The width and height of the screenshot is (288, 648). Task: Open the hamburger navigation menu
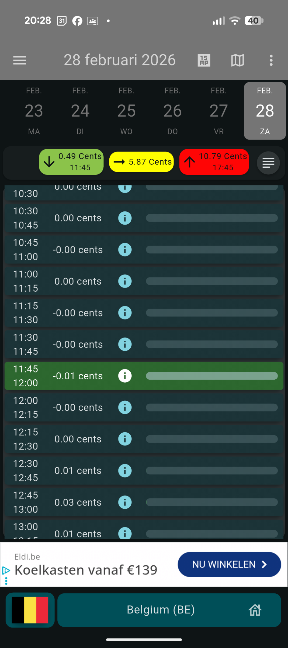pyautogui.click(x=20, y=60)
